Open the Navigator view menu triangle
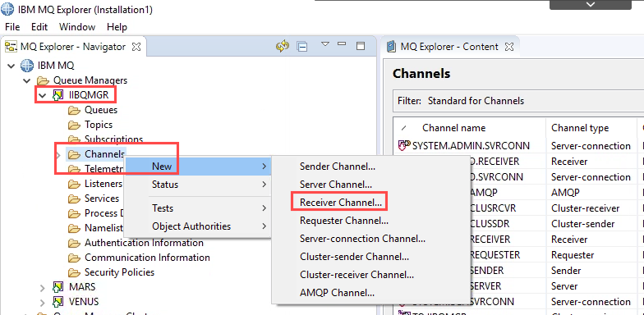The image size is (644, 315). click(x=325, y=44)
